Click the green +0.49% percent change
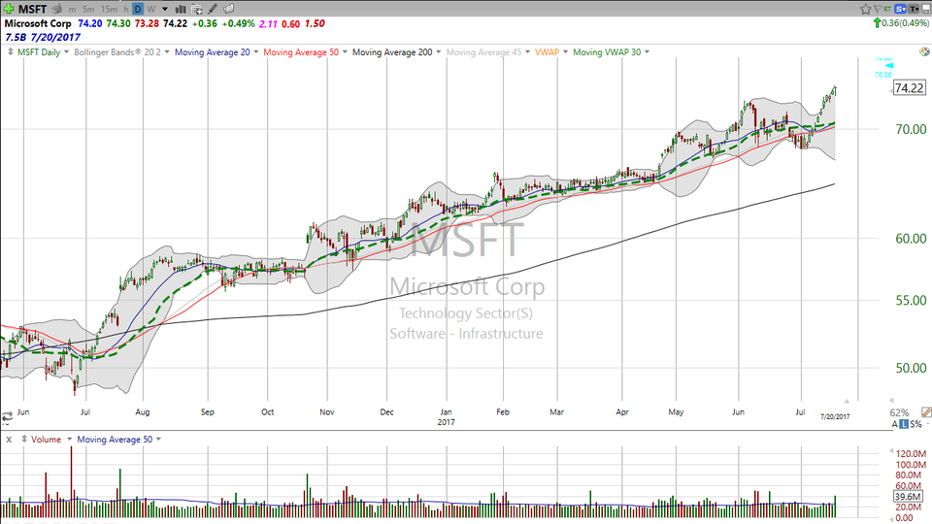This screenshot has width=932, height=524. [x=238, y=23]
